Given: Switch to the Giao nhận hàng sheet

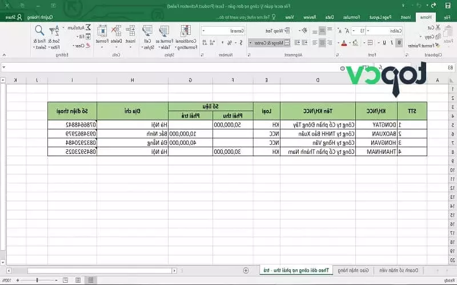Looking at the screenshot, I should [362, 270].
